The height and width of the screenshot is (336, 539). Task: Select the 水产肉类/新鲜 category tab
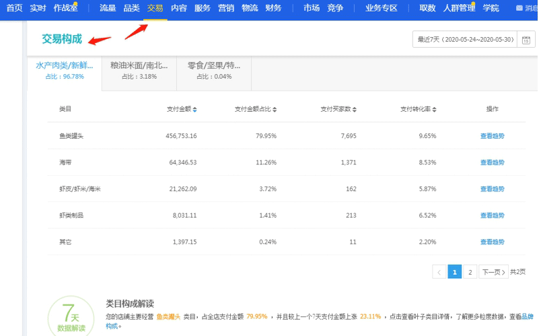[65, 70]
